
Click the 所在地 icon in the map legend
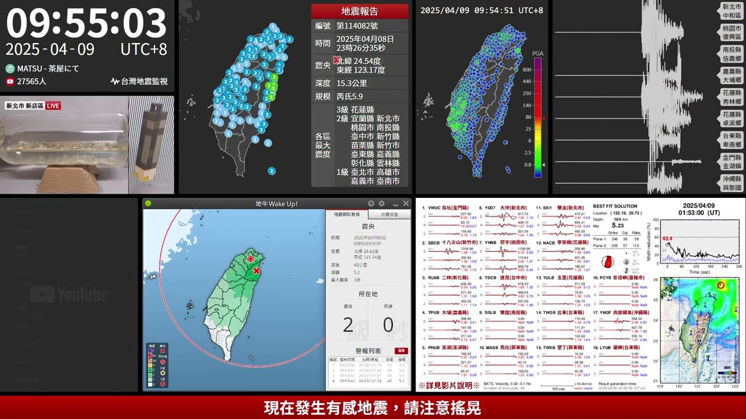[x=163, y=362]
